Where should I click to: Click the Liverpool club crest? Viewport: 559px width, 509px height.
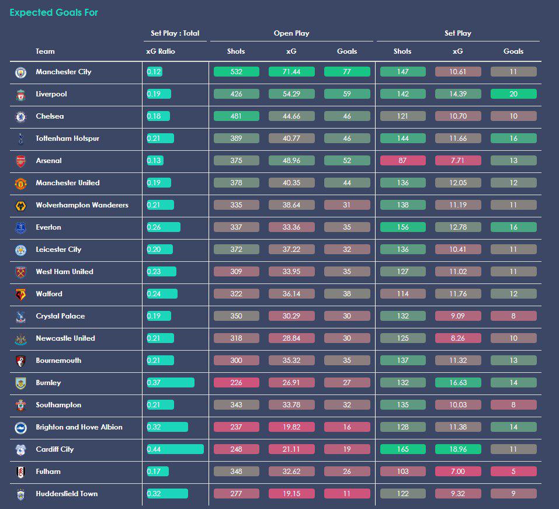pos(20,95)
